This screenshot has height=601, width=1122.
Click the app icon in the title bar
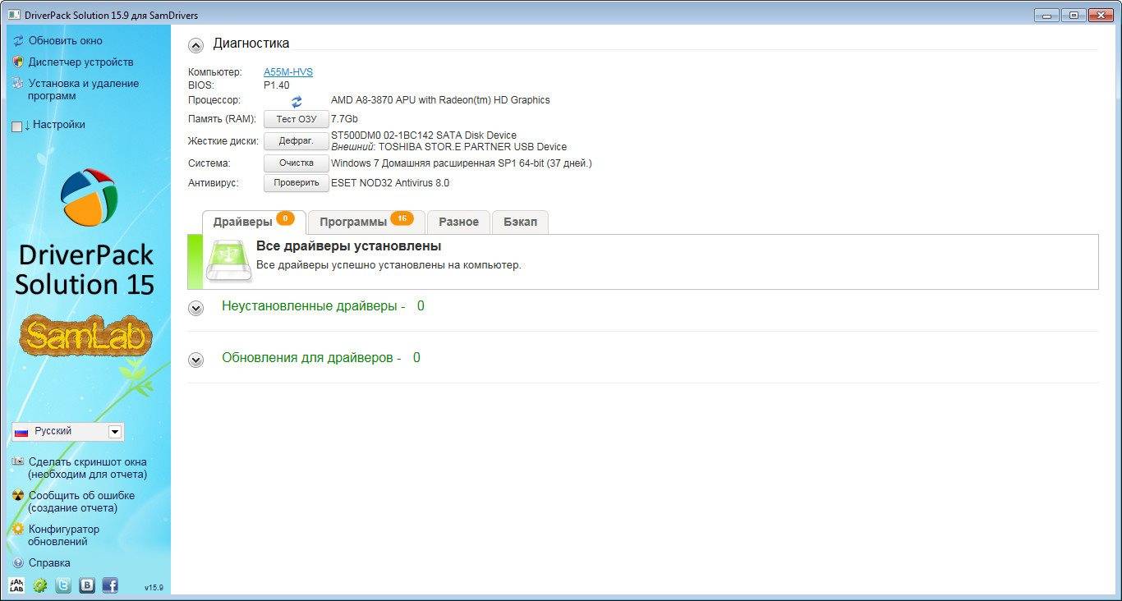coord(15,15)
